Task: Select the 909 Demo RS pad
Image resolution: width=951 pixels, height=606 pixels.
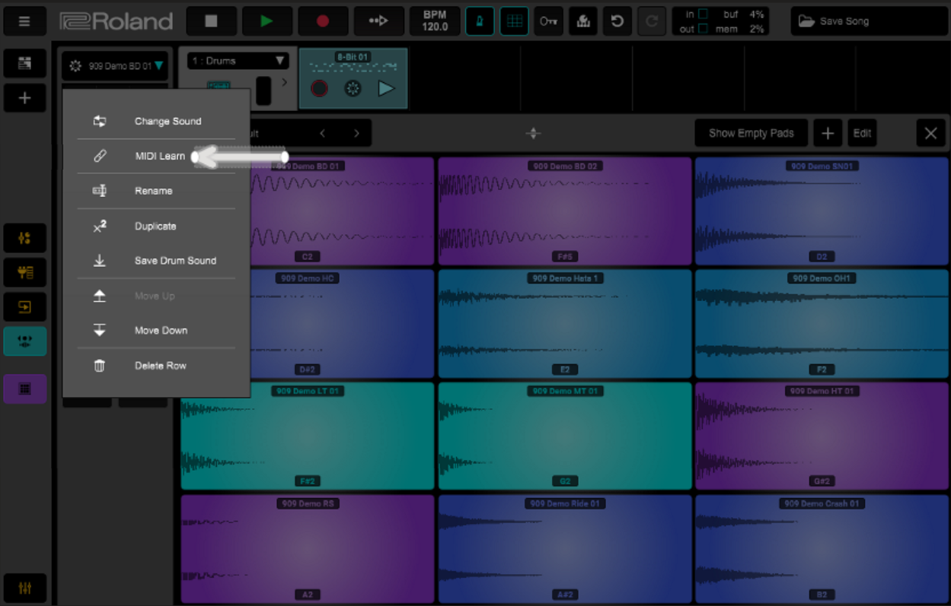Action: click(308, 548)
